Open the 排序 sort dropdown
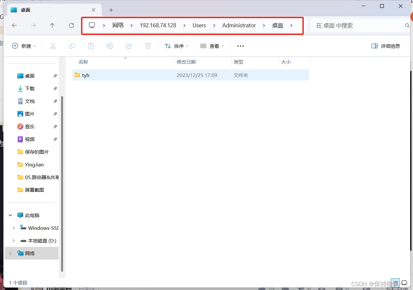Viewport: 413px width, 290px height. tap(177, 46)
